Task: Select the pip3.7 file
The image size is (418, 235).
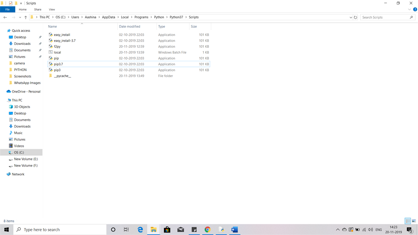Action: point(58,64)
